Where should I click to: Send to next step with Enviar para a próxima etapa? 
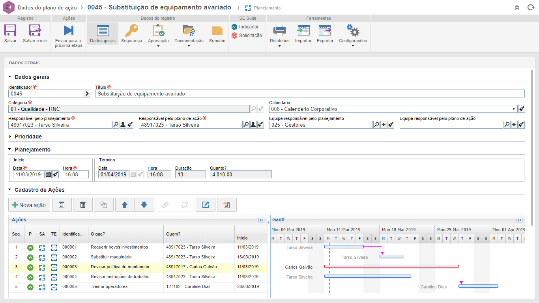68,31
